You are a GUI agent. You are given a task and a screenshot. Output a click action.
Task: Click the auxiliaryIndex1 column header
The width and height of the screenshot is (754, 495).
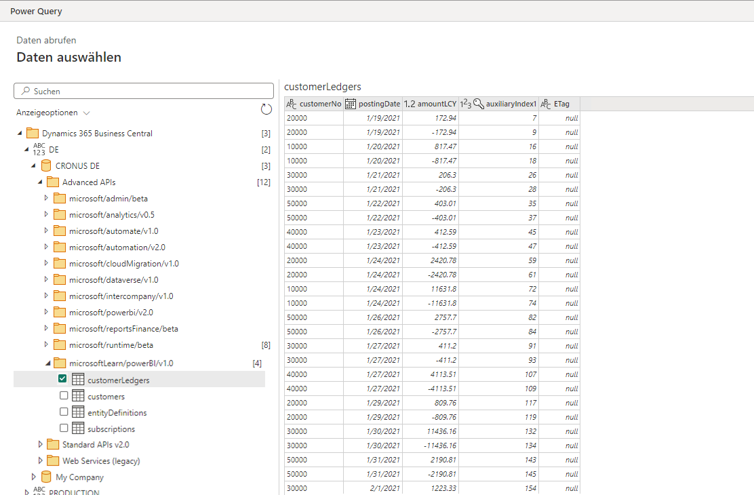coord(498,104)
